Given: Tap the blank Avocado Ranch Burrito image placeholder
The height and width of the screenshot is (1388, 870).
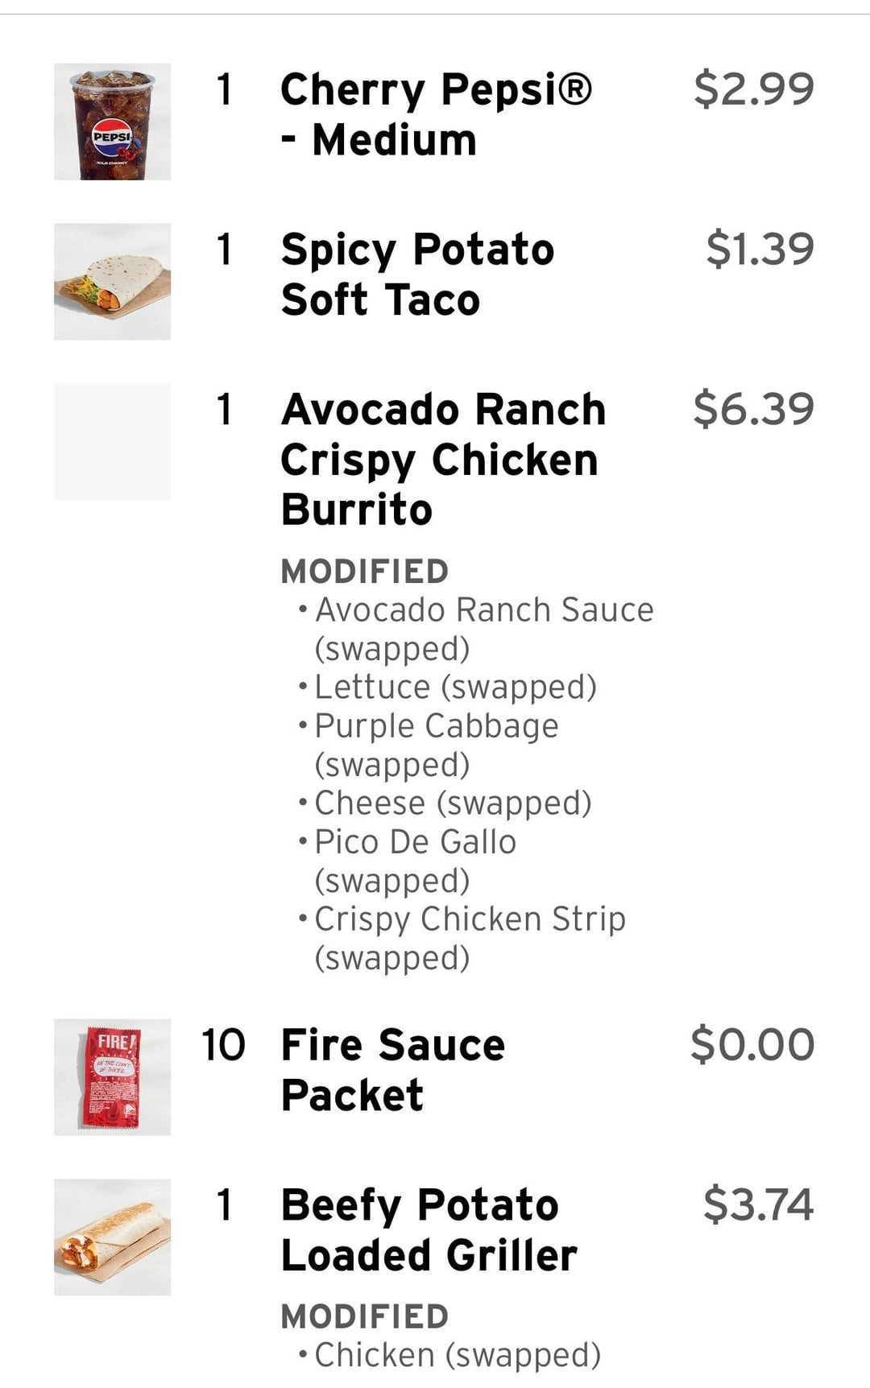Looking at the screenshot, I should 112,441.
